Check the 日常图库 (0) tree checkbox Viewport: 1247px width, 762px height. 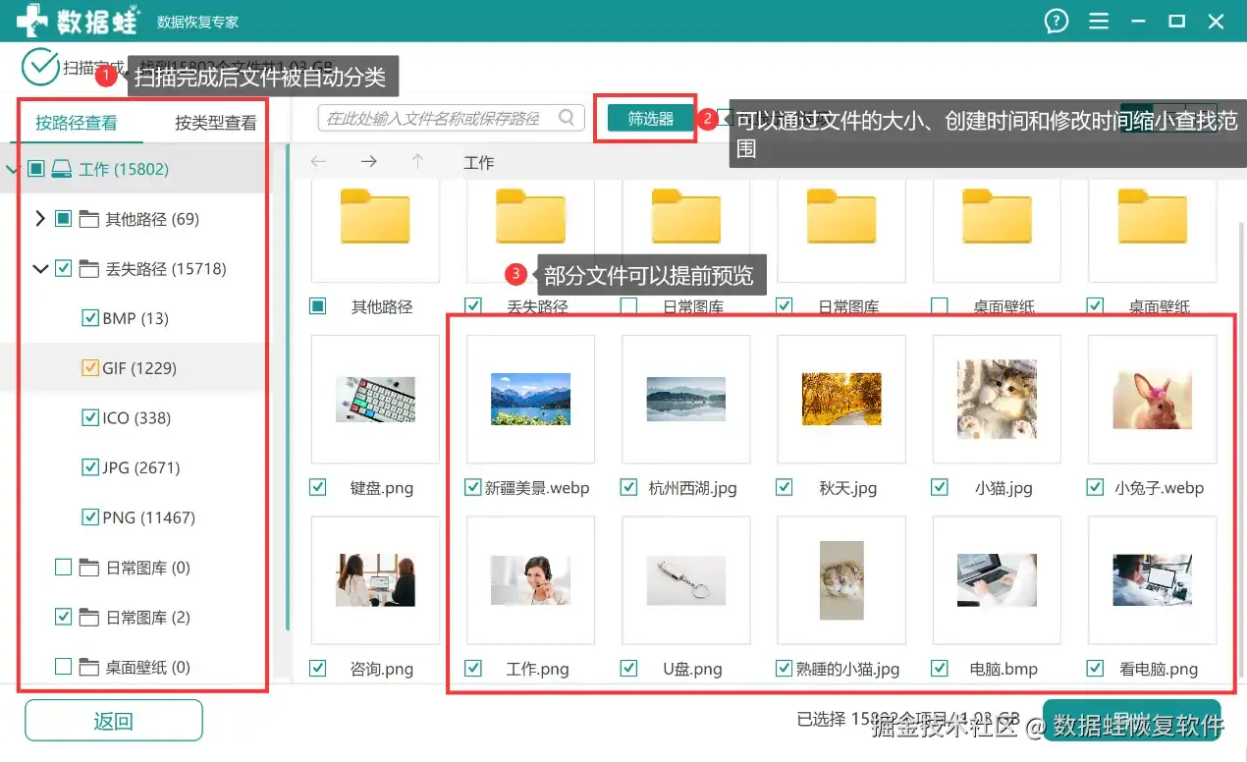coord(64,568)
